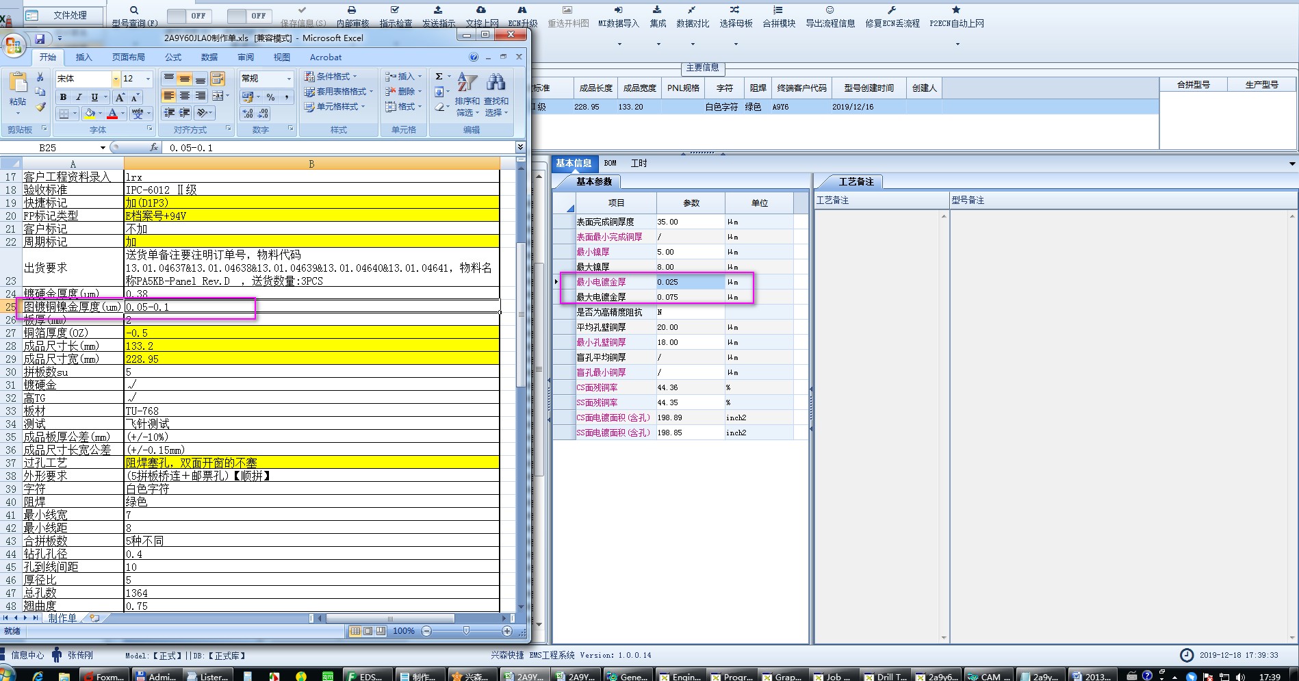Adjust Excel zoom slider handle
Screen dimensions: 1299x681
466,631
